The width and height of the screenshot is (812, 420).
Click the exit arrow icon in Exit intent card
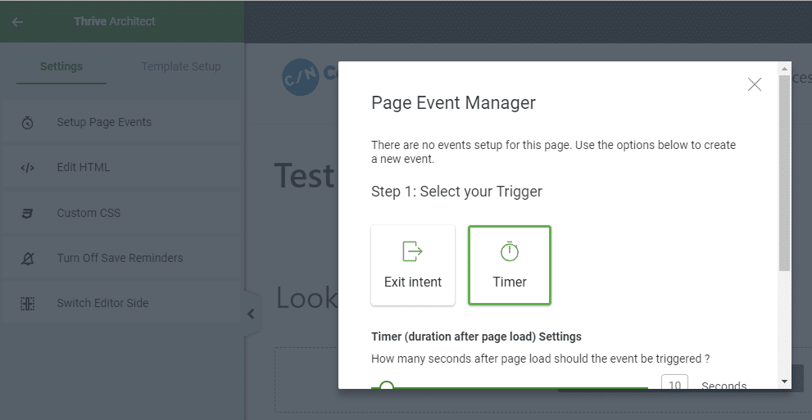412,251
